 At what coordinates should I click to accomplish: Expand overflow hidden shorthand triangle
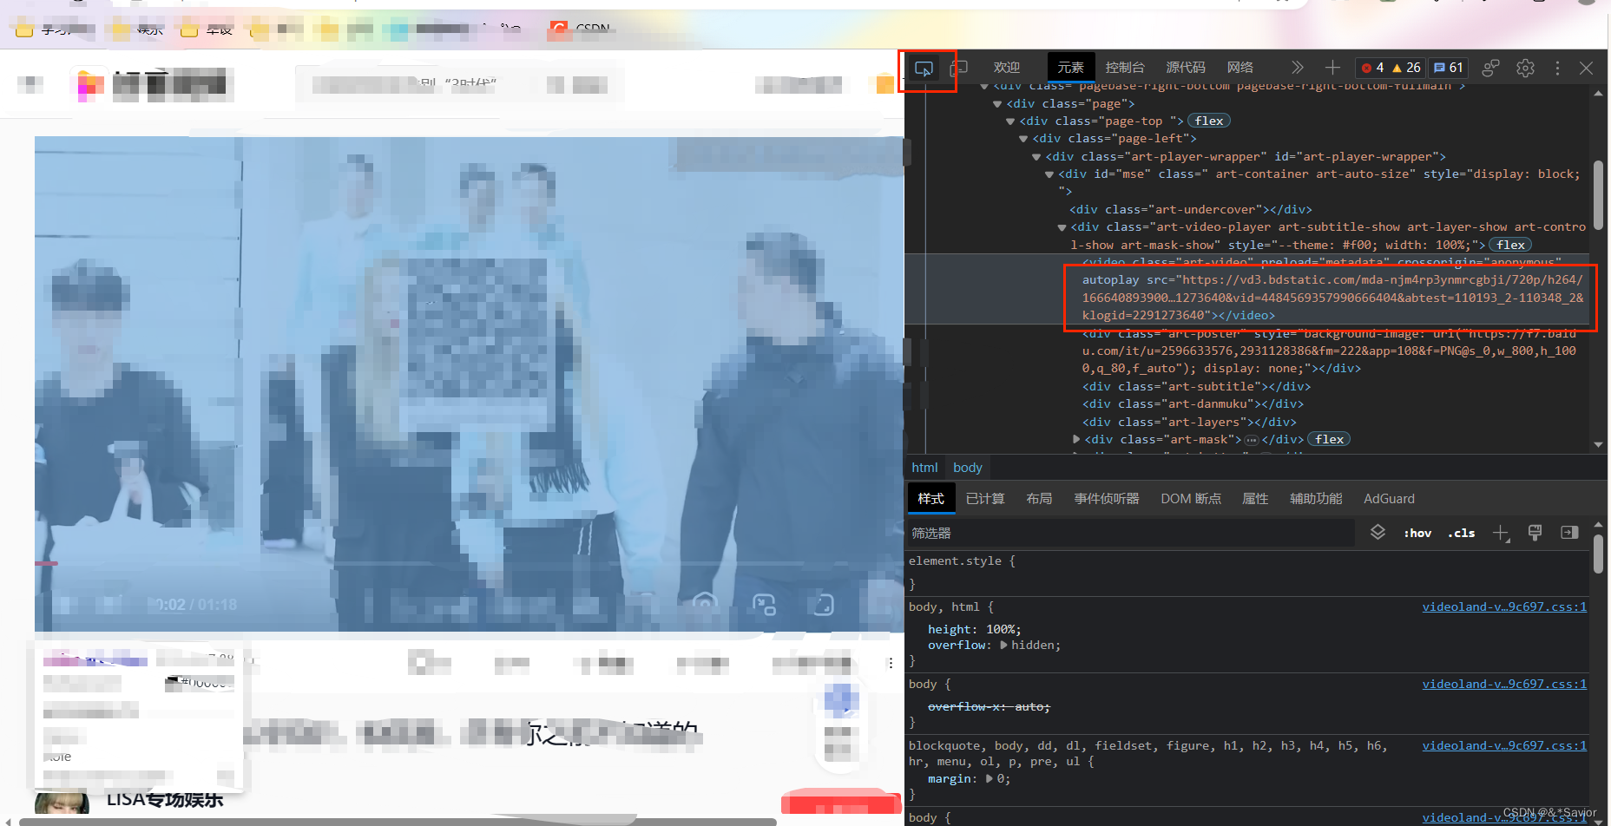pyautogui.click(x=1004, y=646)
